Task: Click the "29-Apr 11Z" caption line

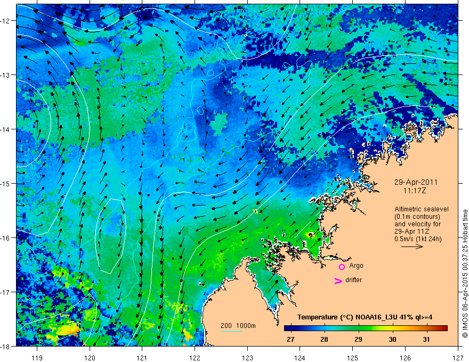Action: click(412, 231)
